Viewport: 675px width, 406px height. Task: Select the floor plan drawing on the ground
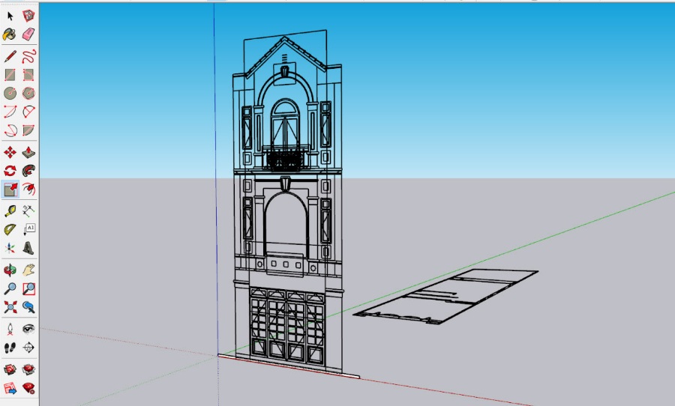(445, 297)
